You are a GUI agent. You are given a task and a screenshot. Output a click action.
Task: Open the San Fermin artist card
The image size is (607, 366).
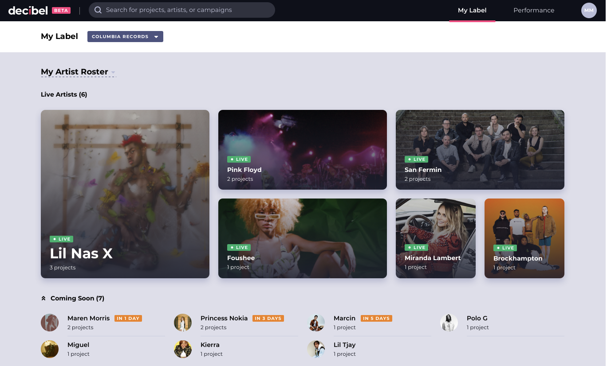click(x=480, y=150)
